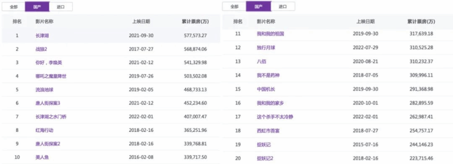
Task: Select the 全部 tab in left table
Action: (x=14, y=7)
